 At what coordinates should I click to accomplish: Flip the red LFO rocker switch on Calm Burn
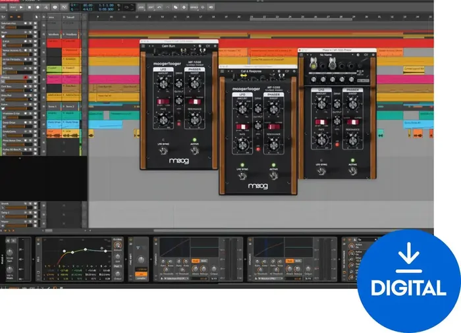click(163, 102)
